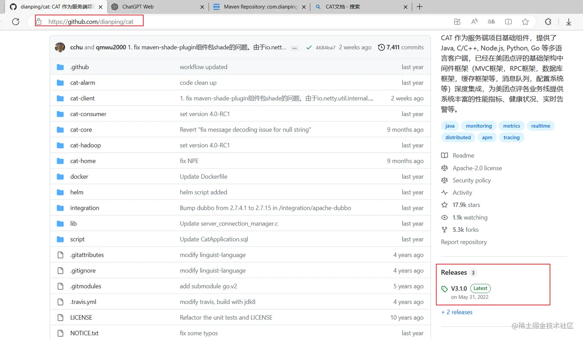Open the helm folder
583x339 pixels.
77,192
